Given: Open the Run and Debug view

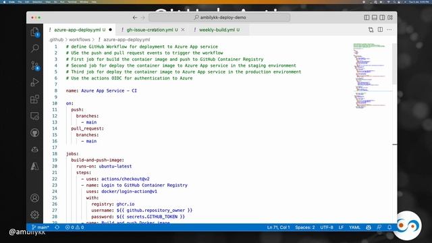Looking at the screenshot, I should [x=34, y=82].
